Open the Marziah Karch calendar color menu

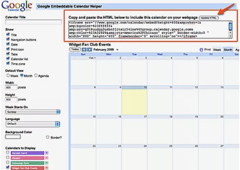47,153
